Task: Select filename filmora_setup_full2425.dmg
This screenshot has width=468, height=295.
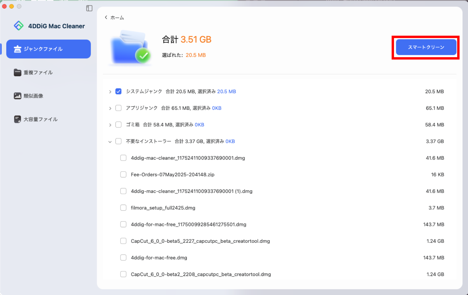Action: tap(163, 208)
